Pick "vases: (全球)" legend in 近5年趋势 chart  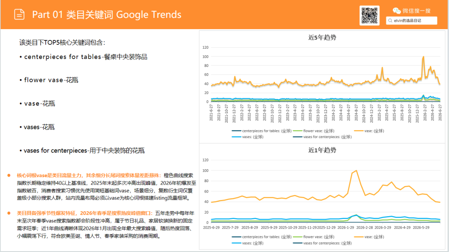[x=247, y=137]
